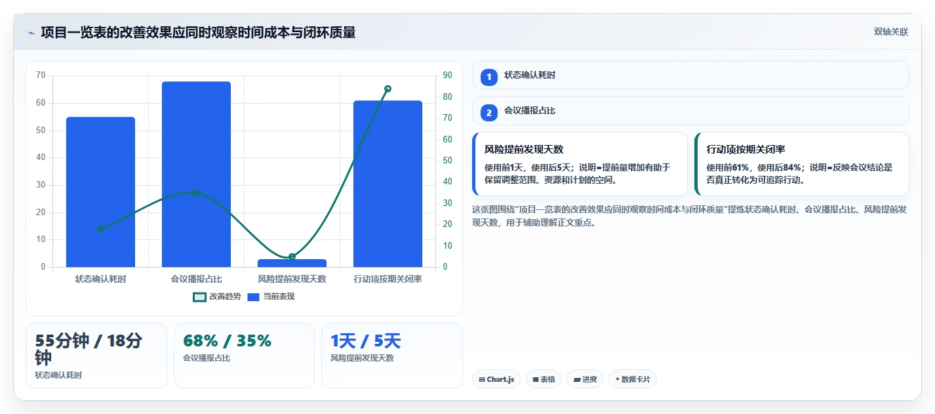Viewport: 935px width, 414px height.
Task: Click the trend line point at 会议播报占比
Action: (x=196, y=192)
